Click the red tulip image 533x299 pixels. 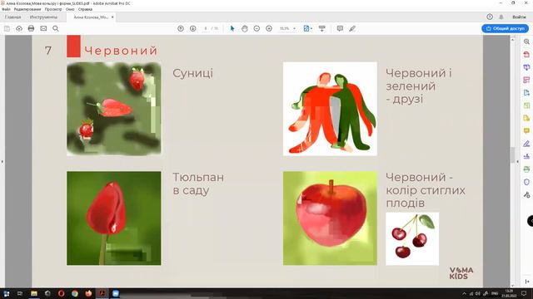[x=114, y=218]
